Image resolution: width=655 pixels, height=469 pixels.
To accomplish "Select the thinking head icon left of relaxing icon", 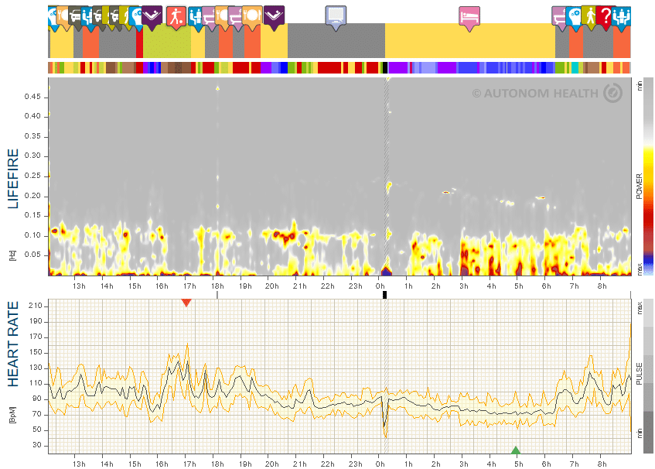I will (x=136, y=18).
